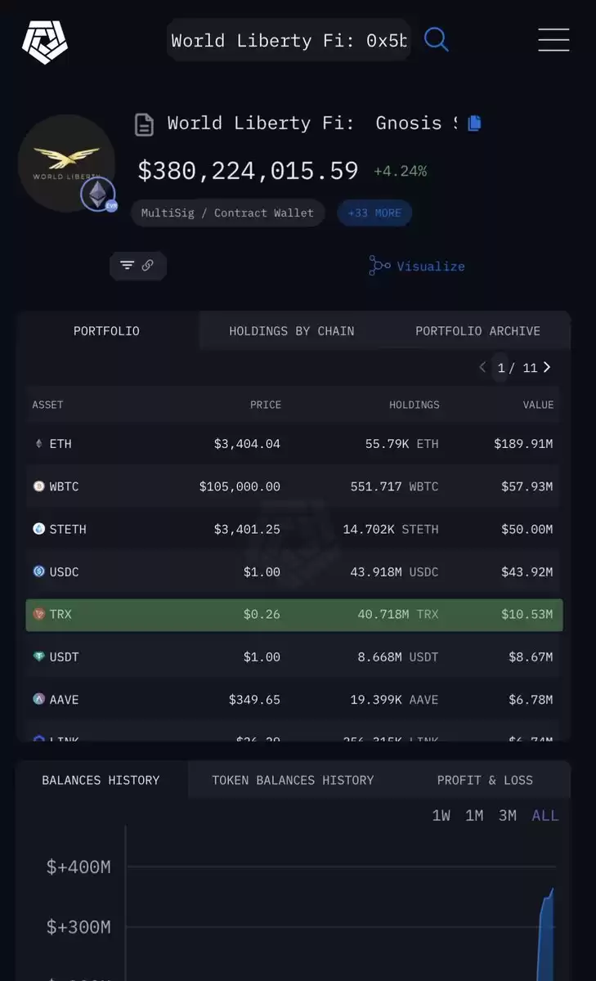The image size is (596, 981).
Task: Open the Visualize graph link
Action: point(417,266)
